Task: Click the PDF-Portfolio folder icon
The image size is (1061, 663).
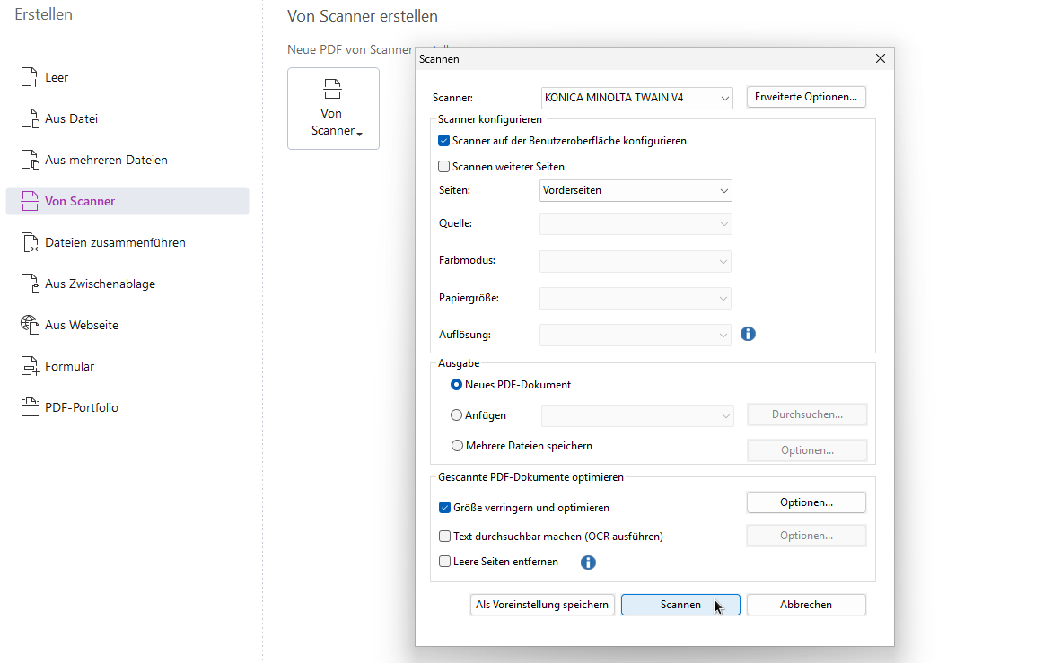Action: [x=30, y=408]
